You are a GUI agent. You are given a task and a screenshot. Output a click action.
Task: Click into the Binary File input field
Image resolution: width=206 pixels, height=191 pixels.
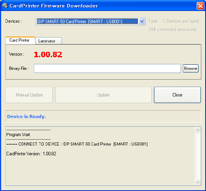coord(107,68)
